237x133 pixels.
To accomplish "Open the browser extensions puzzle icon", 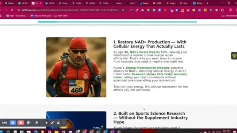I will (x=222, y=10).
